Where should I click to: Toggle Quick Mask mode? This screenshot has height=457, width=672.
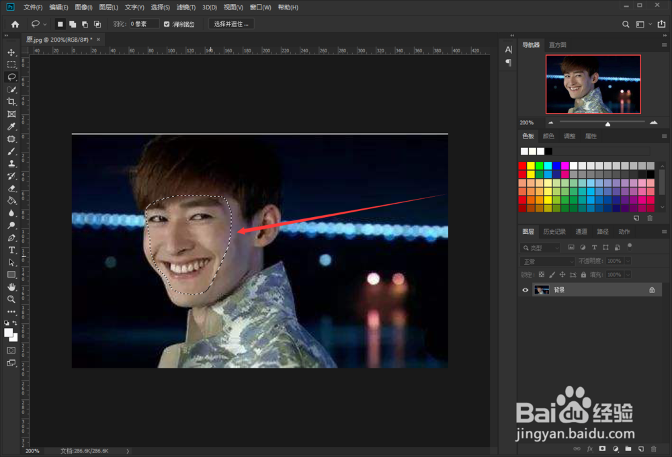click(x=11, y=350)
